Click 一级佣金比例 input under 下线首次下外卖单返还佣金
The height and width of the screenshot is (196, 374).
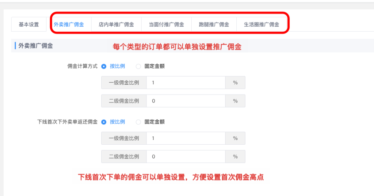coord(186,139)
